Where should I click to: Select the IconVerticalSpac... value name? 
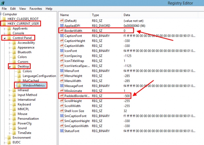tap(77, 66)
